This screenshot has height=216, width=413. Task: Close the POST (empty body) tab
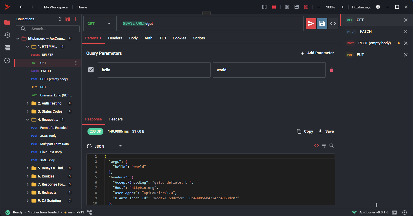point(406,43)
